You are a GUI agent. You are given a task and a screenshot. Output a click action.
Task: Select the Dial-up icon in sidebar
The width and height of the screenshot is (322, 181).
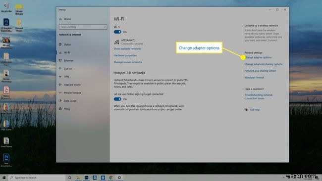60,69
